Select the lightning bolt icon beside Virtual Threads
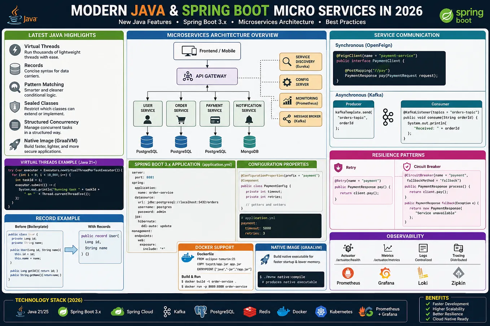The height and width of the screenshot is (326, 490). coord(15,50)
